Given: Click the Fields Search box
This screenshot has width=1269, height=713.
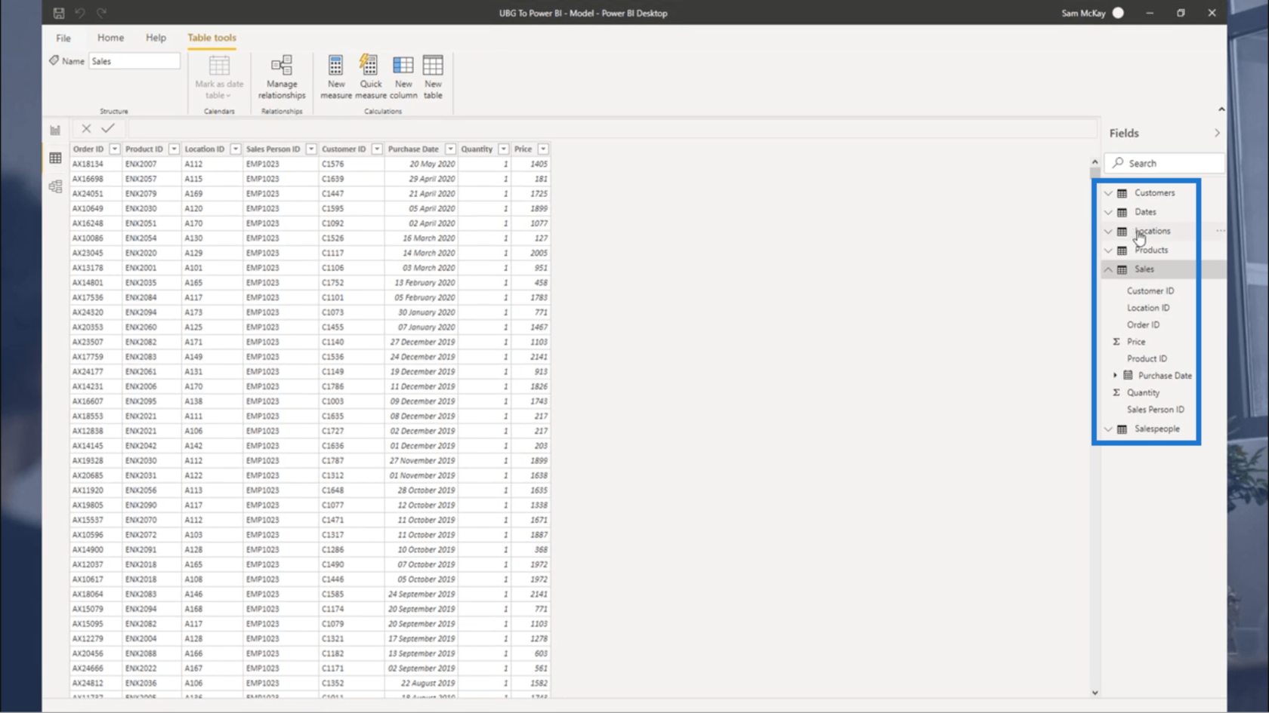Looking at the screenshot, I should pos(1165,163).
